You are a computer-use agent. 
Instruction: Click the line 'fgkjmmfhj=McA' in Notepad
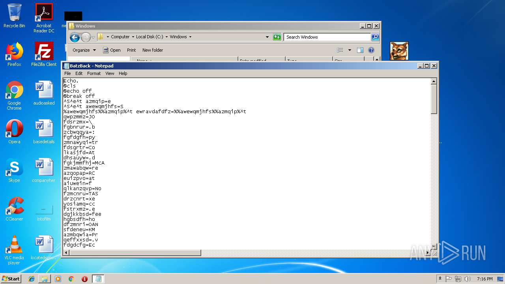click(84, 163)
